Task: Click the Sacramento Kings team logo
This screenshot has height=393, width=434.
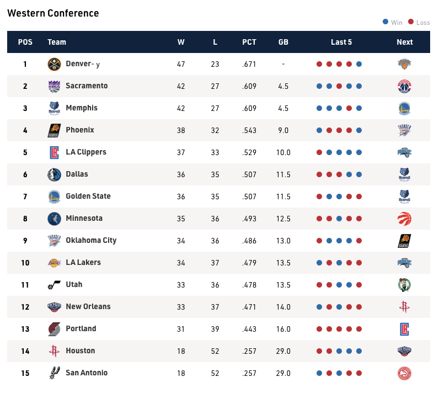Action: point(54,86)
